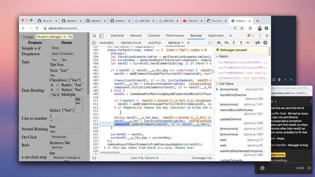This screenshot has height=177, width=315.
Task: Click the text input containing foo
Action: coord(65,75)
